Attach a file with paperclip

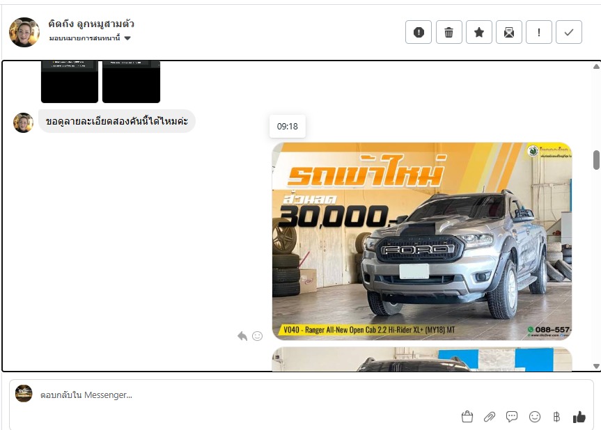tap(490, 417)
